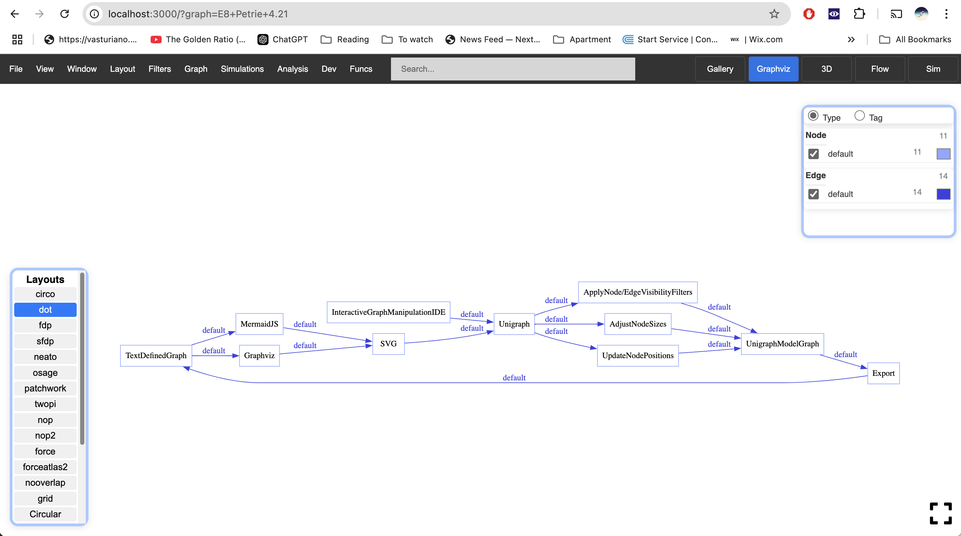The height and width of the screenshot is (536, 961).
Task: Open the red ad-blocker extension icon
Action: tap(809, 14)
